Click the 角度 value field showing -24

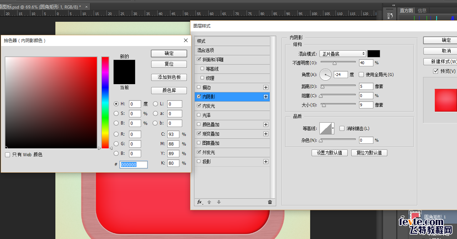[x=341, y=75]
